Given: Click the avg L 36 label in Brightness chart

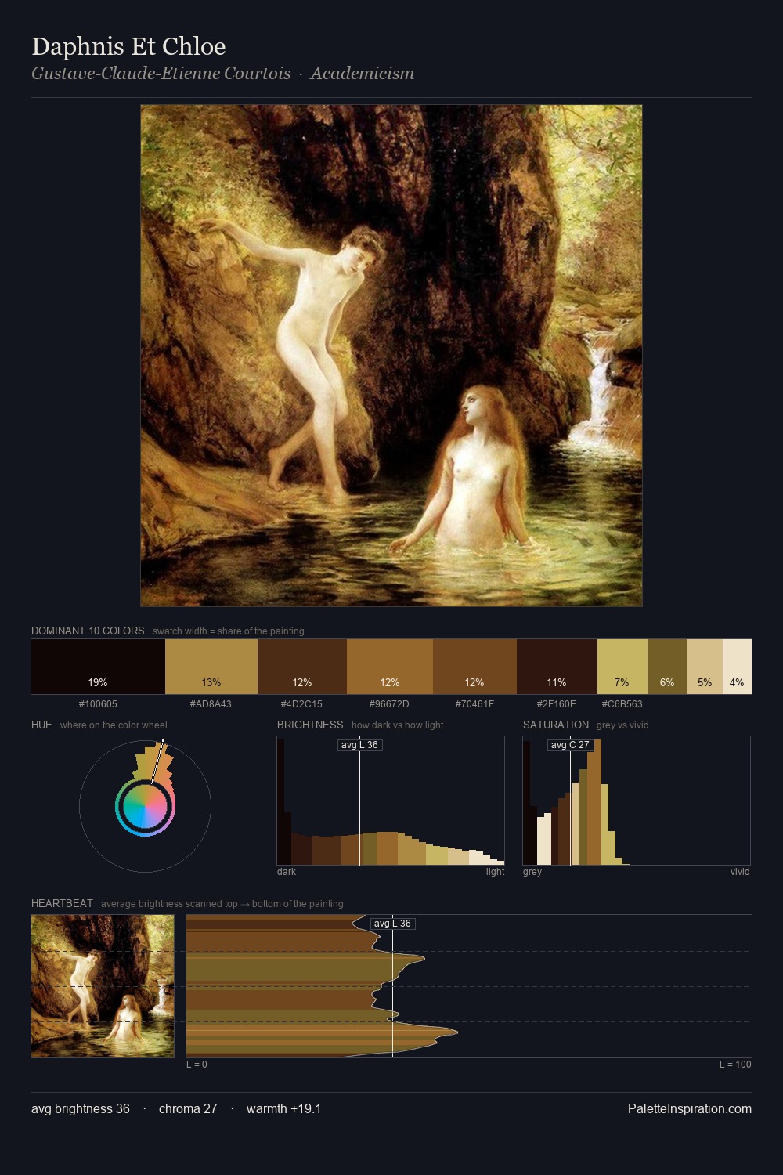Looking at the screenshot, I should tap(359, 745).
